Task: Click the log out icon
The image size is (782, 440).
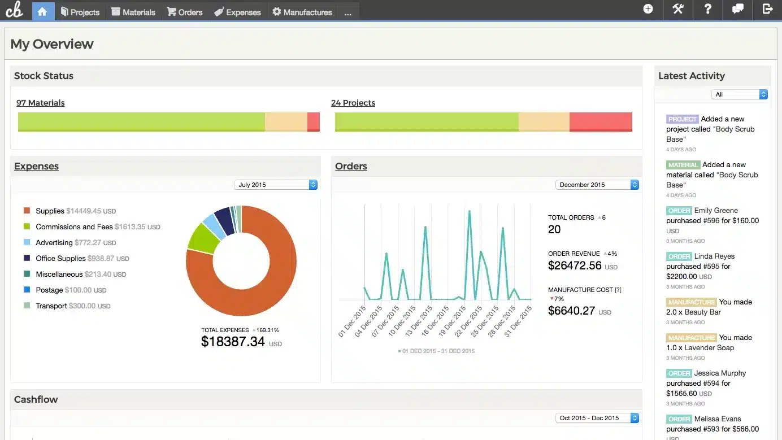Action: coord(767,9)
